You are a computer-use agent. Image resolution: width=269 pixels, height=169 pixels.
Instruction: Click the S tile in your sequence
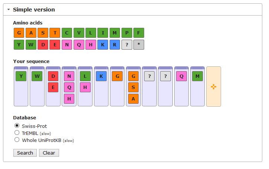(x=133, y=87)
